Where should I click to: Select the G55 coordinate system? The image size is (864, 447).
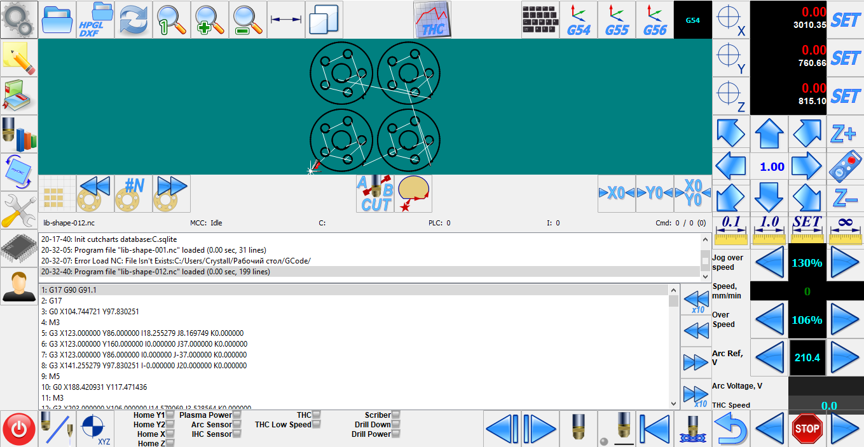617,20
